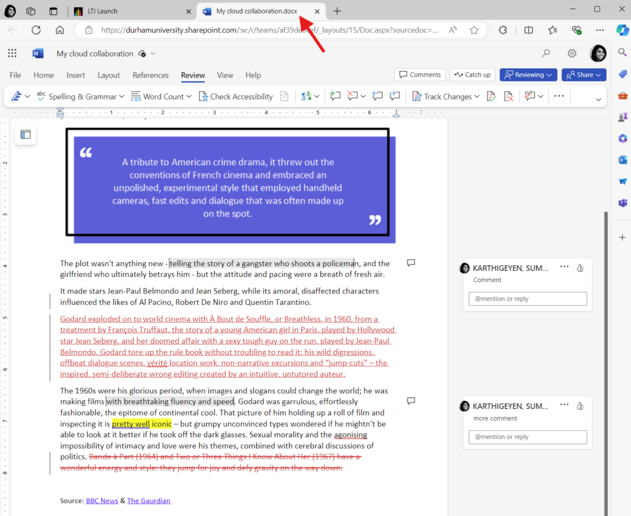
Task: Insert a new comment with ribbon icon
Action: 335,95
